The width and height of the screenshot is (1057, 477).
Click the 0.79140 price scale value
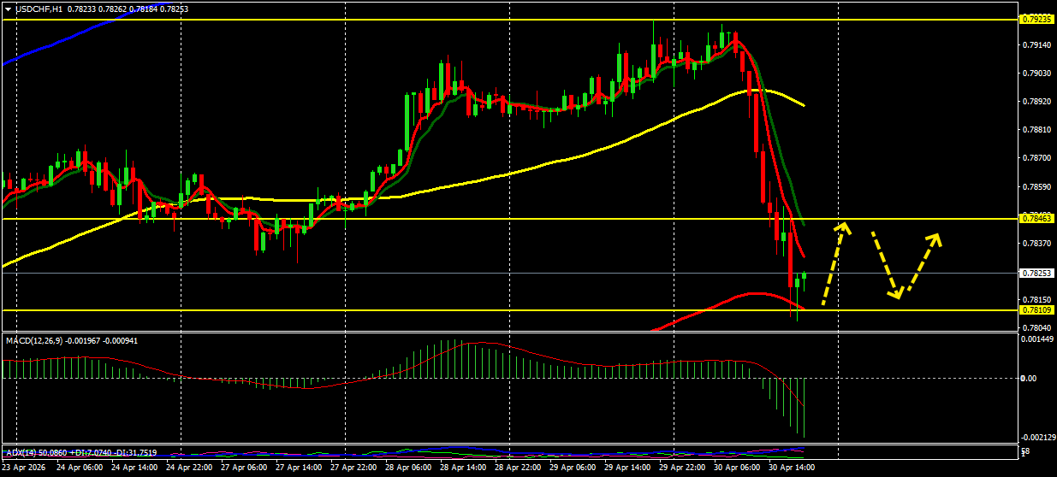[x=1037, y=45]
